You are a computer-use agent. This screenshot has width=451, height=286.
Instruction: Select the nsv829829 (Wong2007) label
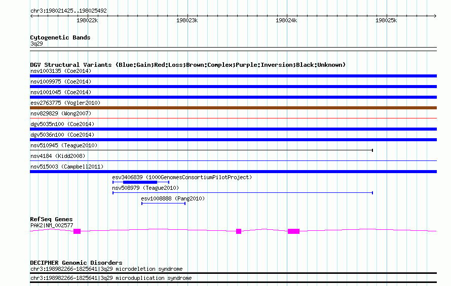[x=61, y=113]
